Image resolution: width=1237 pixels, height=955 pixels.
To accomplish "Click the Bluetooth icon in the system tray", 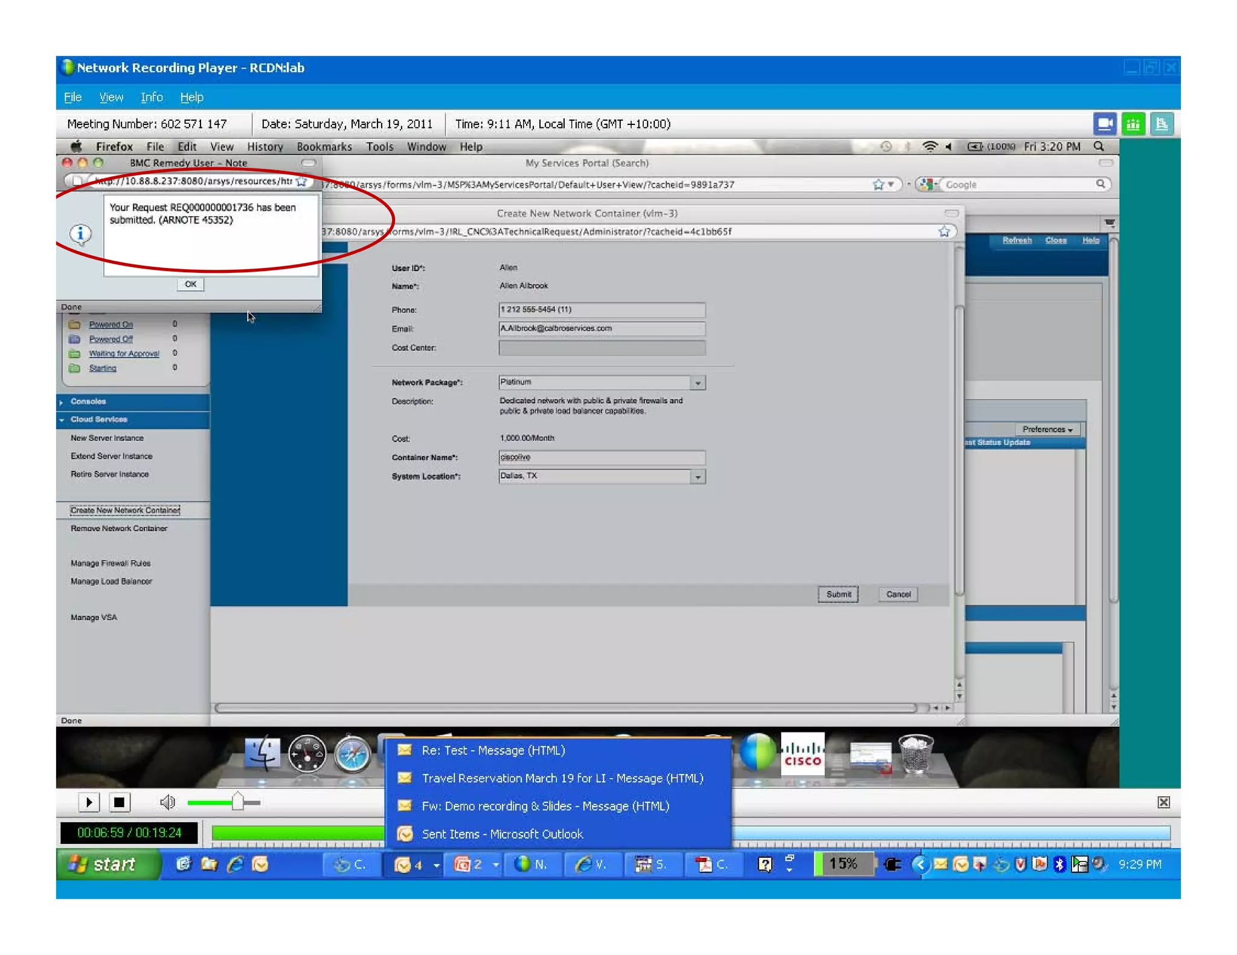I will [x=1059, y=864].
